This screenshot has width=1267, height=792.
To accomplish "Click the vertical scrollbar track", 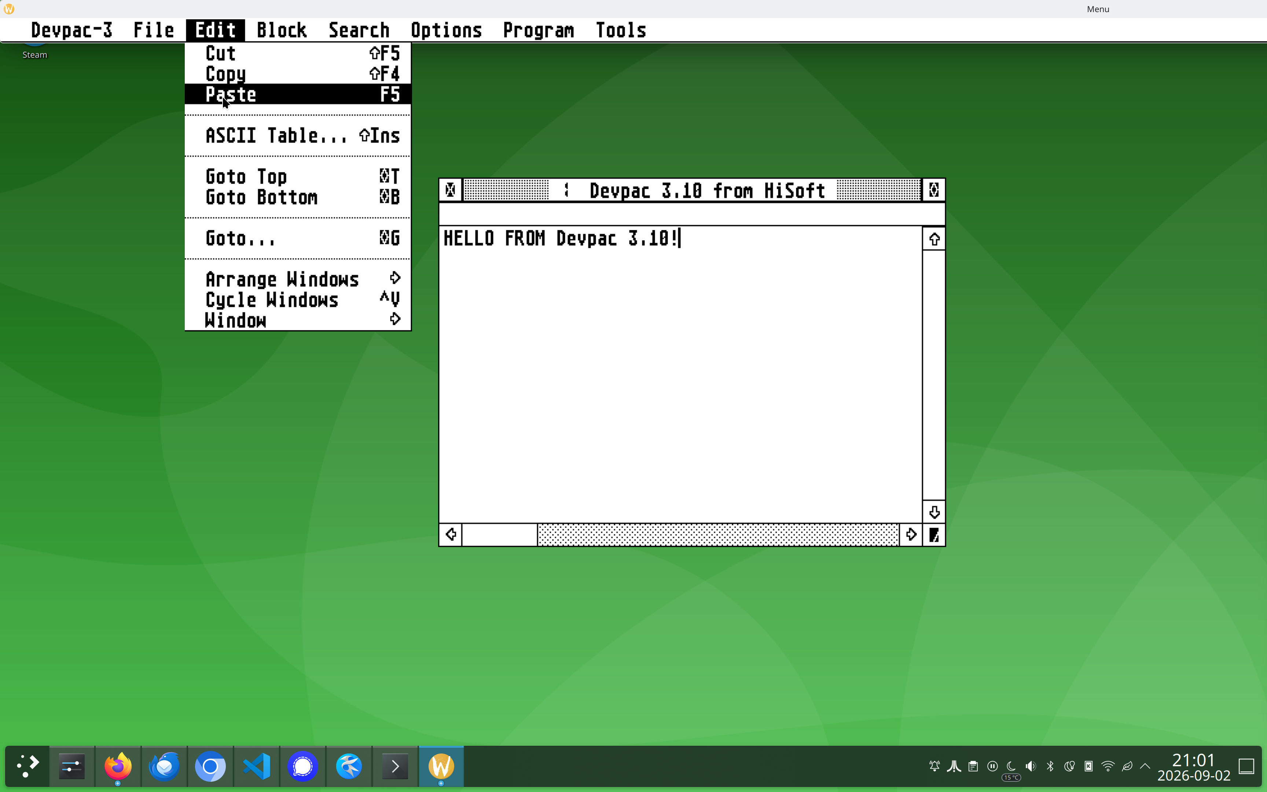I will 934,375.
